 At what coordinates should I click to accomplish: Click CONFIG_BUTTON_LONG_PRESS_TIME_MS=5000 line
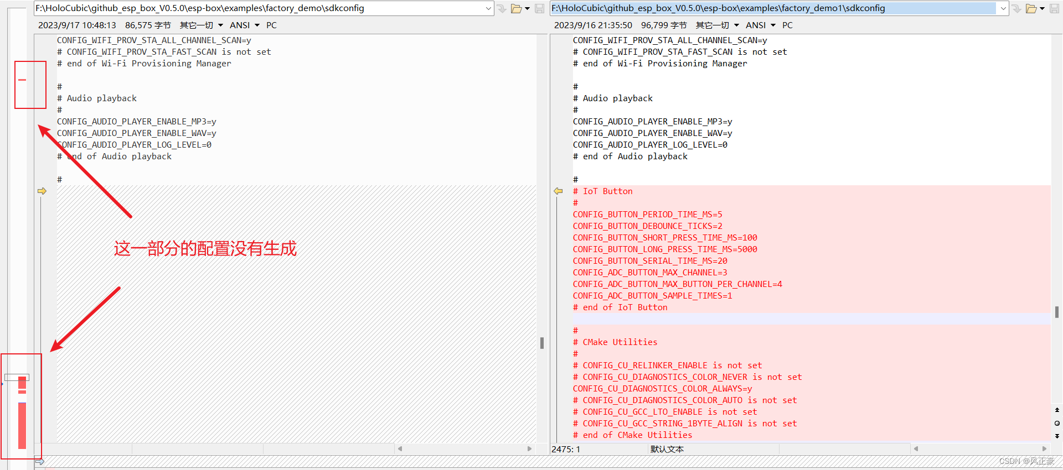(665, 249)
